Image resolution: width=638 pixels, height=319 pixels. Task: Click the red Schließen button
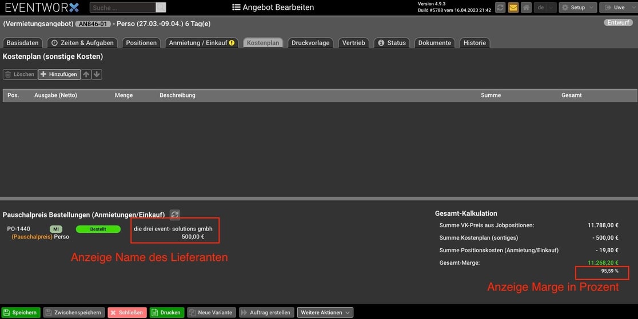coord(127,312)
